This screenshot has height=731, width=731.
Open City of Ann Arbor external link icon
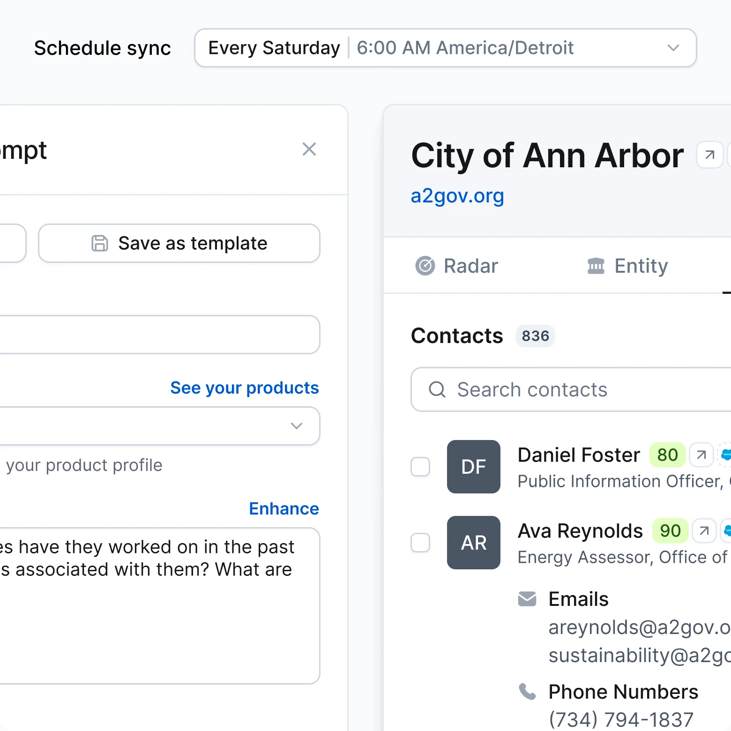(710, 155)
